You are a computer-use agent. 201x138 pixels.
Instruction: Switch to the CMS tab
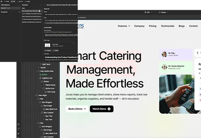[x=13, y=1]
